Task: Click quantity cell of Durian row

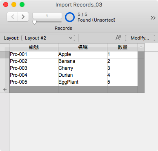Action: click(x=122, y=75)
